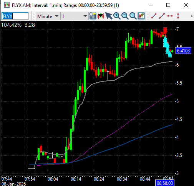Click the cyan up-arrow buy markers cluster
The height and width of the screenshot is (186, 194).
point(167,47)
